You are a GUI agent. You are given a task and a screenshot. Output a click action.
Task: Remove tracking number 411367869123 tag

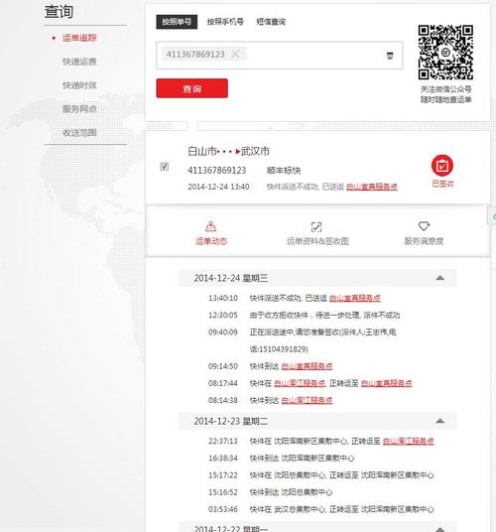pyautogui.click(x=235, y=54)
